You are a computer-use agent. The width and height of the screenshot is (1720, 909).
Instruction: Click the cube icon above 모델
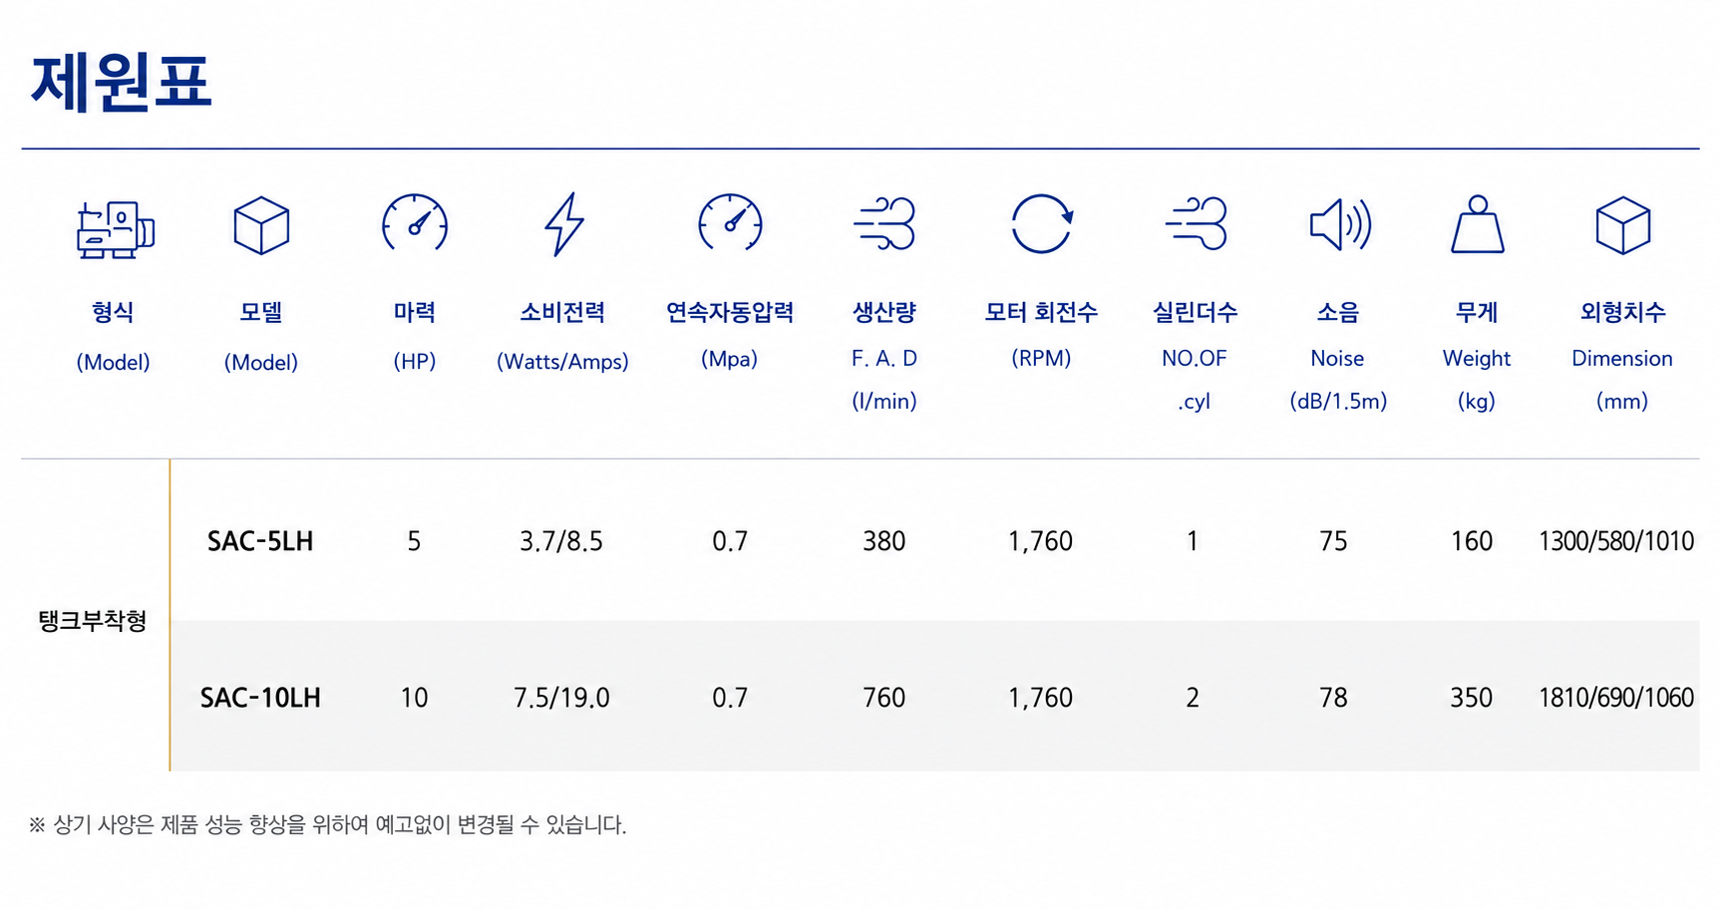[261, 225]
